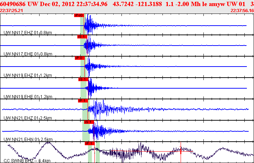This screenshot has width=254, height=163.
Task: Click the UW NN19 EHZ 1.2km channel label
Action: coord(27,75)
